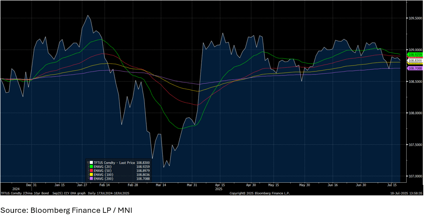Viewport: 425px width, 215px height.
Task: Click the Mar 14 date axis label
Action: 161,185
